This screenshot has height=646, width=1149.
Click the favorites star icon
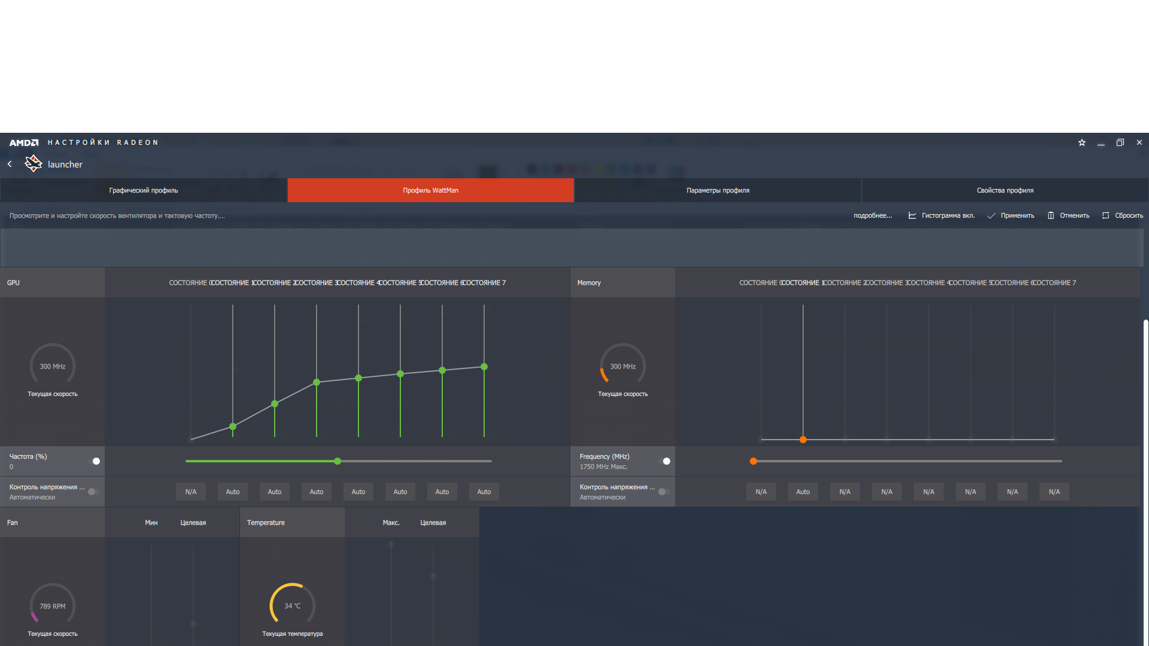(x=1082, y=143)
